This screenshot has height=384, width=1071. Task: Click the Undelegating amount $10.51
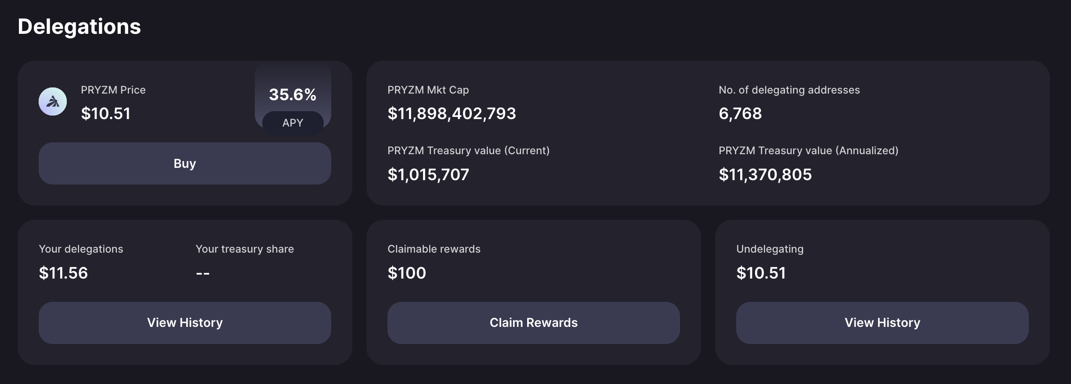761,273
